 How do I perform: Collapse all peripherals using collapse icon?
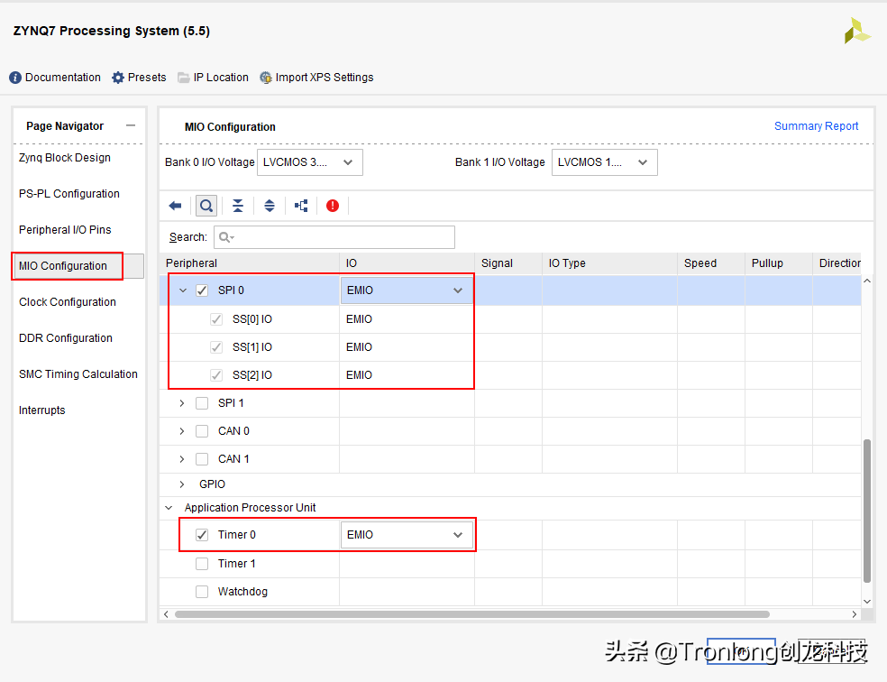point(237,206)
